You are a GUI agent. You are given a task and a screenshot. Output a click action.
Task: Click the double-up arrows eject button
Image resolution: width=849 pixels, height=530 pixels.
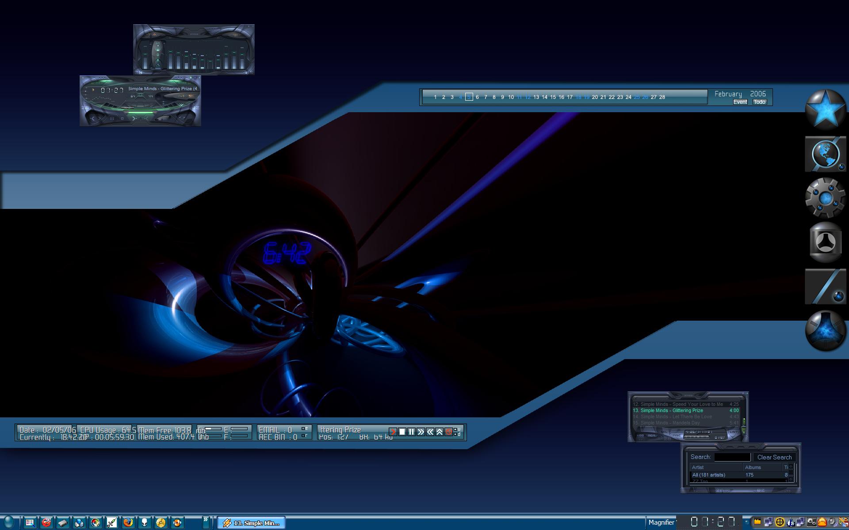tap(439, 432)
